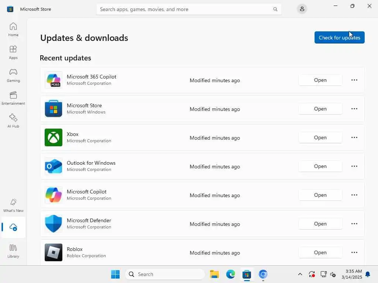Open more options for Xbox

pyautogui.click(x=354, y=137)
